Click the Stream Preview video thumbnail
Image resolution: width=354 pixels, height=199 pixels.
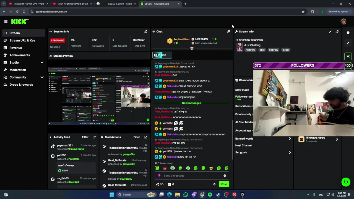(99, 96)
